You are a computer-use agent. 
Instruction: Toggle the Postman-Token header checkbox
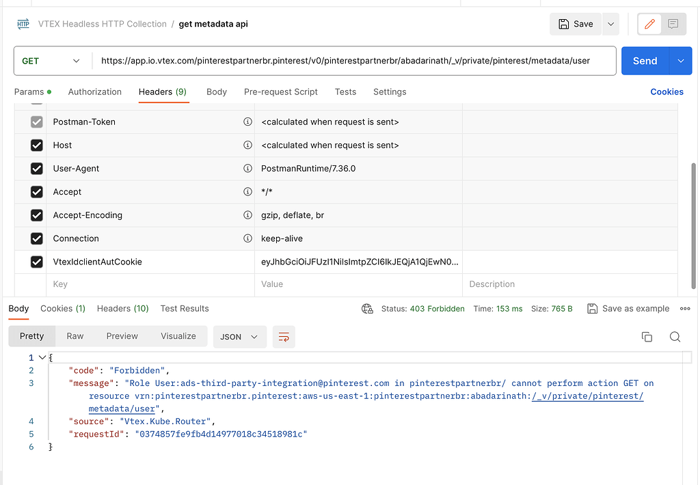tap(37, 122)
